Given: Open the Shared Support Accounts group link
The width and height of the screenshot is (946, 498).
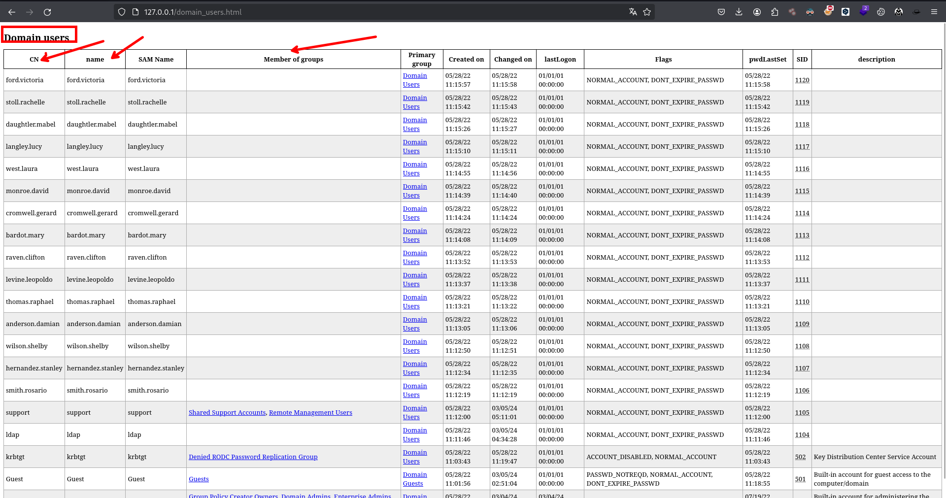Looking at the screenshot, I should 227,412.
